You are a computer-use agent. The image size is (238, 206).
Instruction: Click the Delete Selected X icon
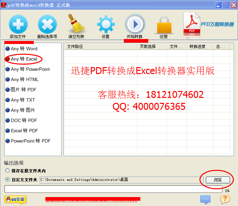pyautogui.click(x=47, y=24)
